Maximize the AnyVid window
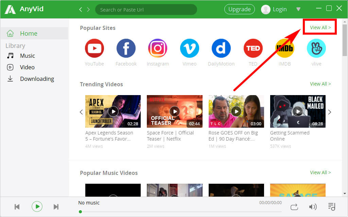The width and height of the screenshot is (348, 217). [x=329, y=8]
